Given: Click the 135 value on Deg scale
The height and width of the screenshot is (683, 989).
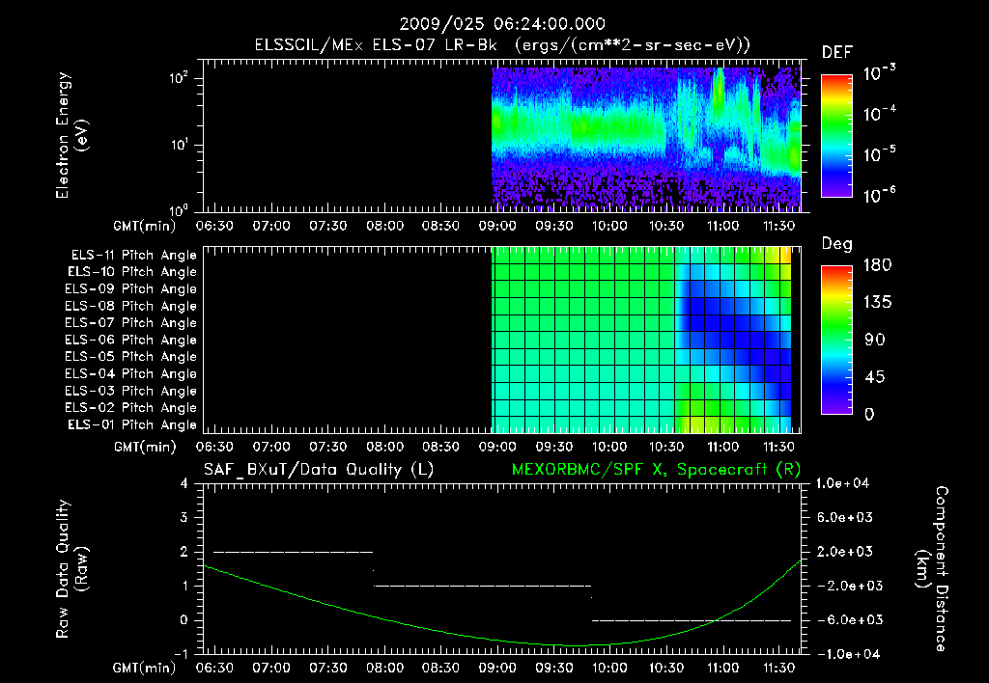Looking at the screenshot, I should [877, 303].
